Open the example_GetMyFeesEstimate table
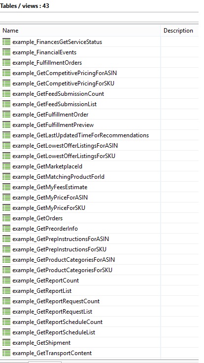Screen dimensions: 204x363 click(x=50, y=187)
